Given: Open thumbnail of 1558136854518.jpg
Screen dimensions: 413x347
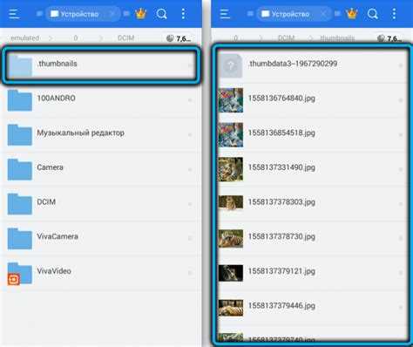Looking at the screenshot, I should pyautogui.click(x=231, y=135).
